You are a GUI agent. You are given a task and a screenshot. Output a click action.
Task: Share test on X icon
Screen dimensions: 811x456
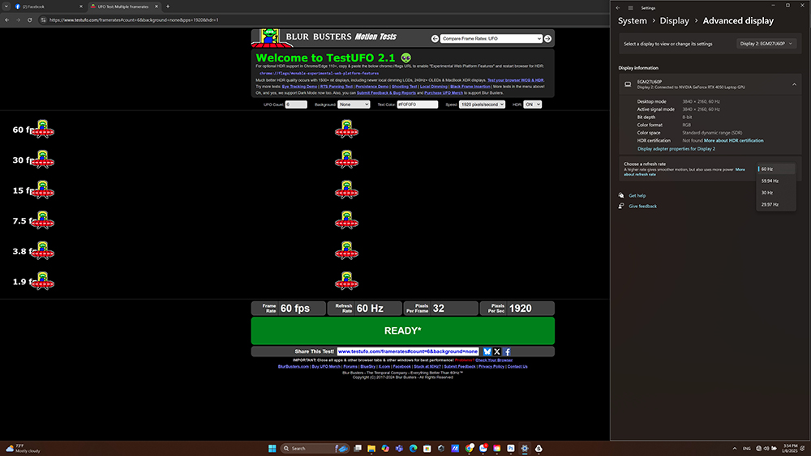pyautogui.click(x=497, y=352)
